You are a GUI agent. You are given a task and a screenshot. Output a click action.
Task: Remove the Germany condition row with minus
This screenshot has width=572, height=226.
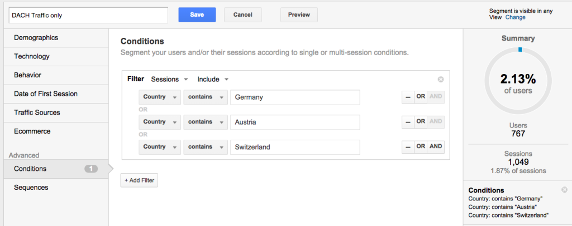pos(408,97)
